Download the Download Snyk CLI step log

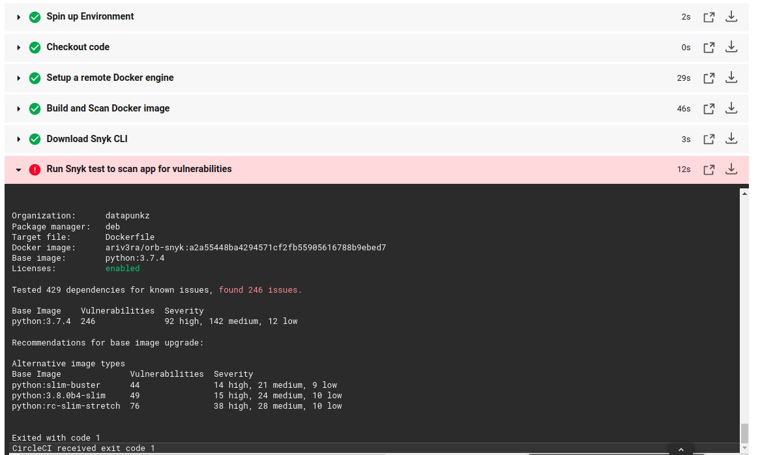point(731,139)
